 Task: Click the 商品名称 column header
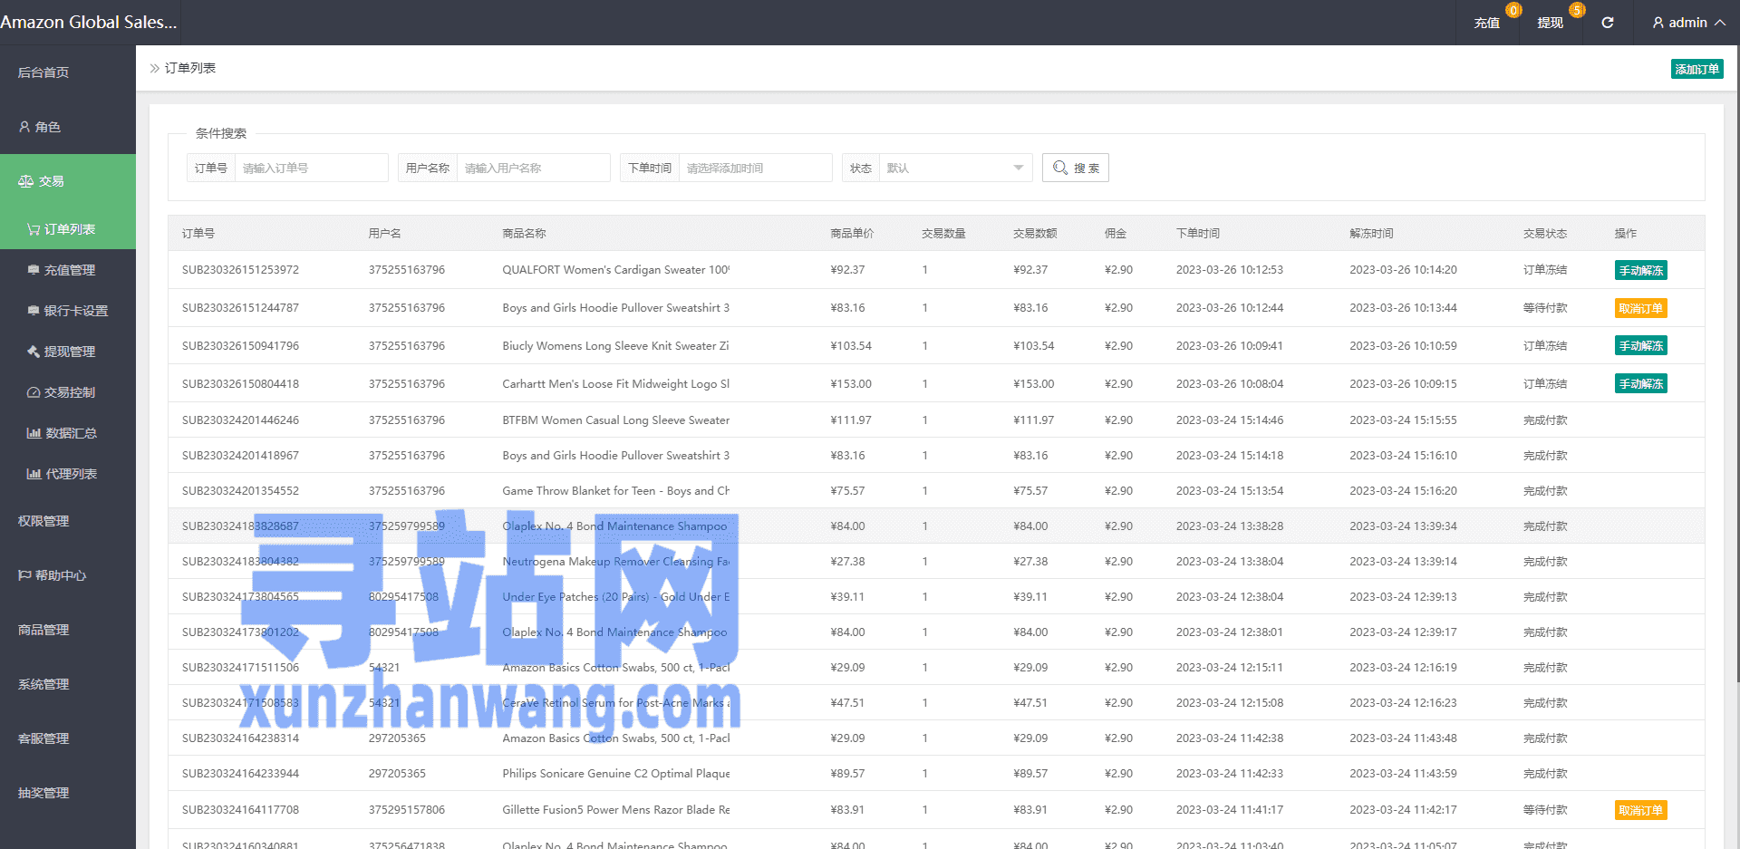coord(524,234)
